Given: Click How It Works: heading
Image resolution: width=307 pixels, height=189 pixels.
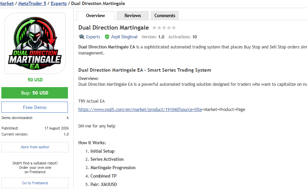Looking at the screenshot, I should (x=92, y=143).
